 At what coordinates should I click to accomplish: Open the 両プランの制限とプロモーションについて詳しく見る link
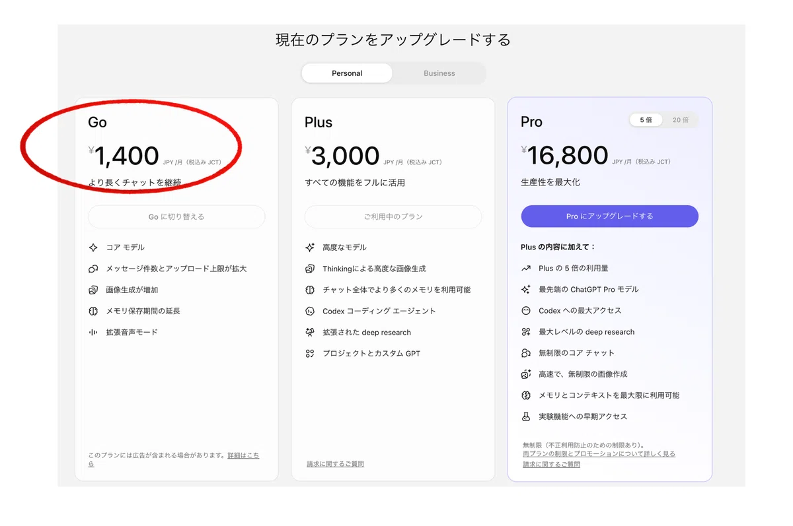[599, 454]
